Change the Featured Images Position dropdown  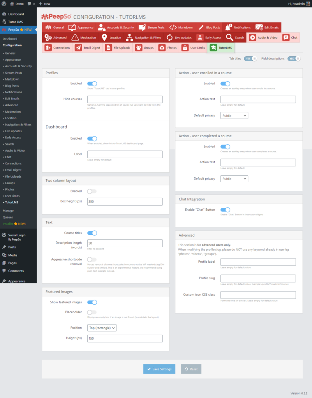click(x=102, y=328)
